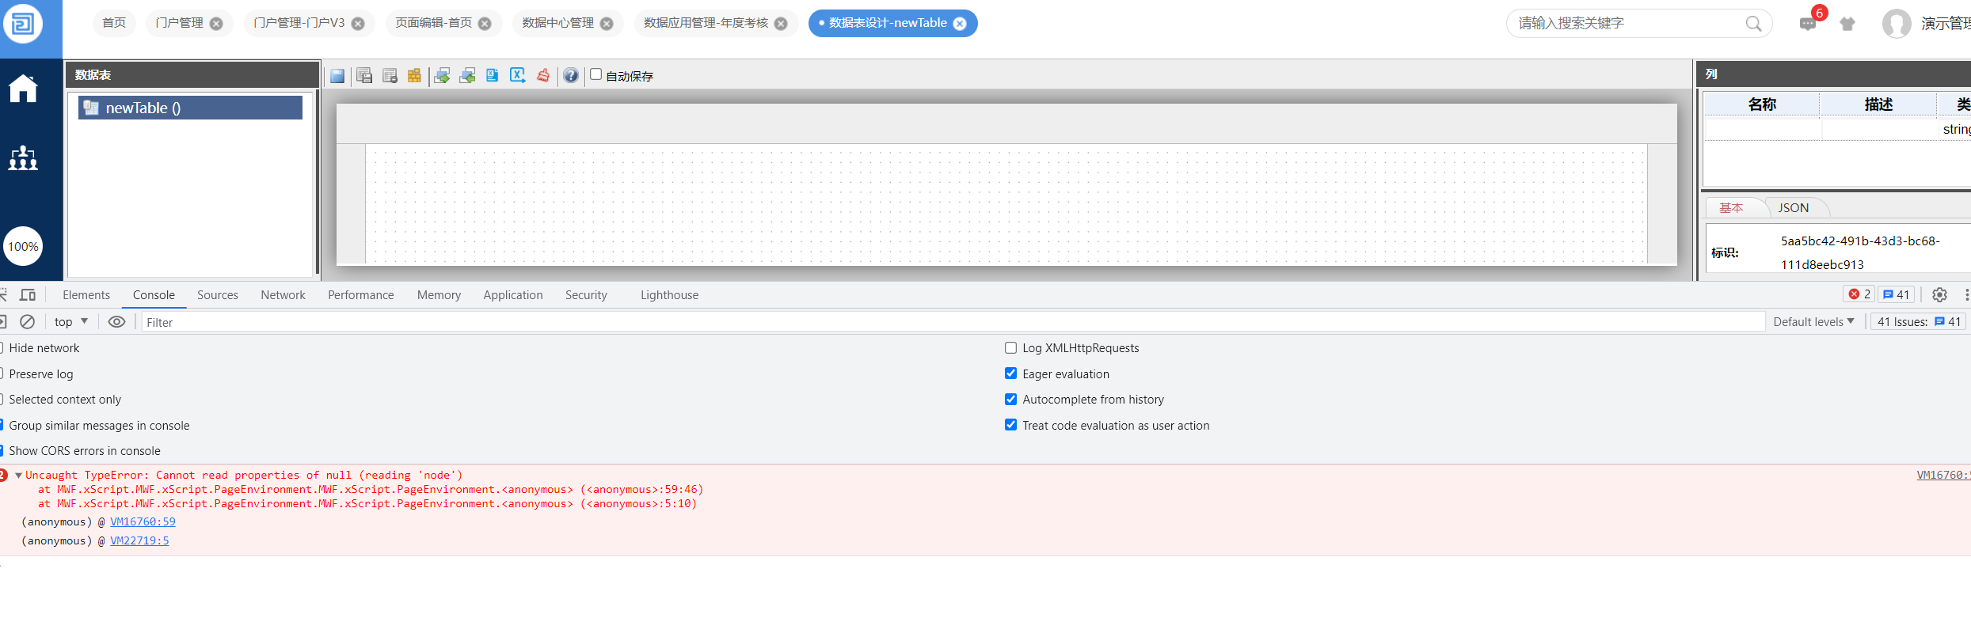Viewport: 1971px width, 618px height.
Task: Open the organization chart sidebar icon
Action: 23,158
